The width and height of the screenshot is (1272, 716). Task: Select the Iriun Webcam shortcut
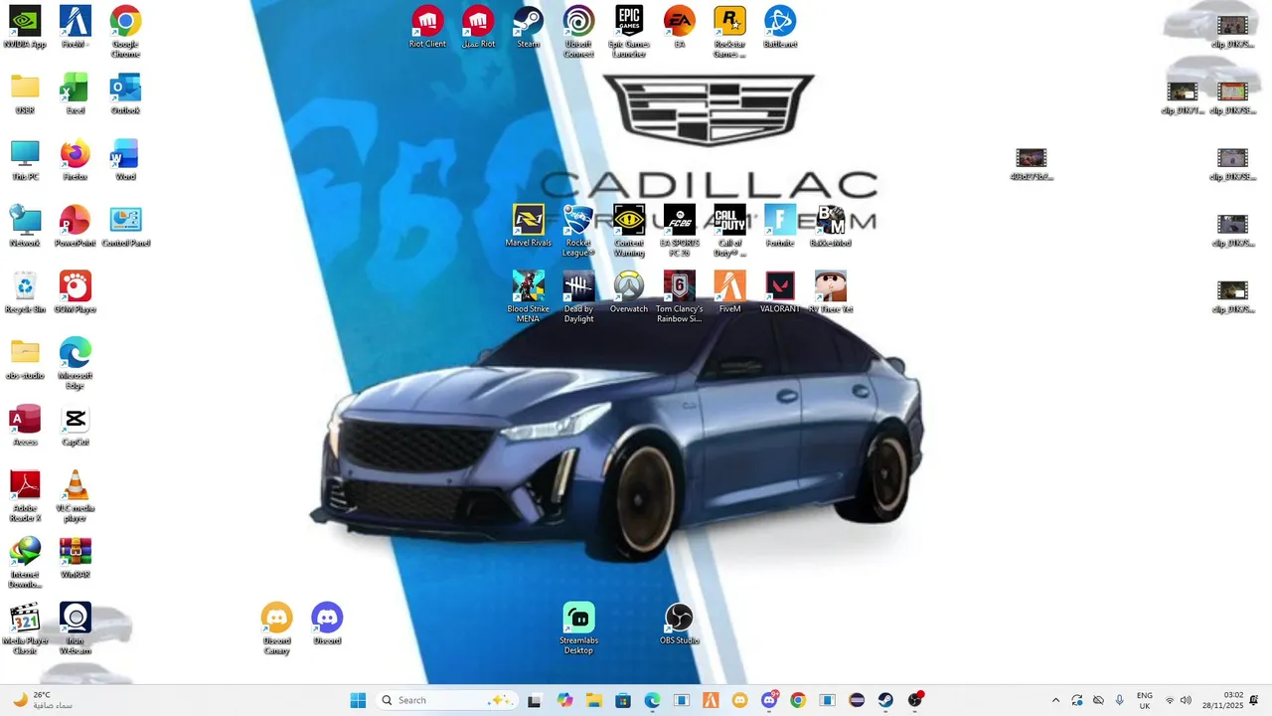(x=76, y=628)
